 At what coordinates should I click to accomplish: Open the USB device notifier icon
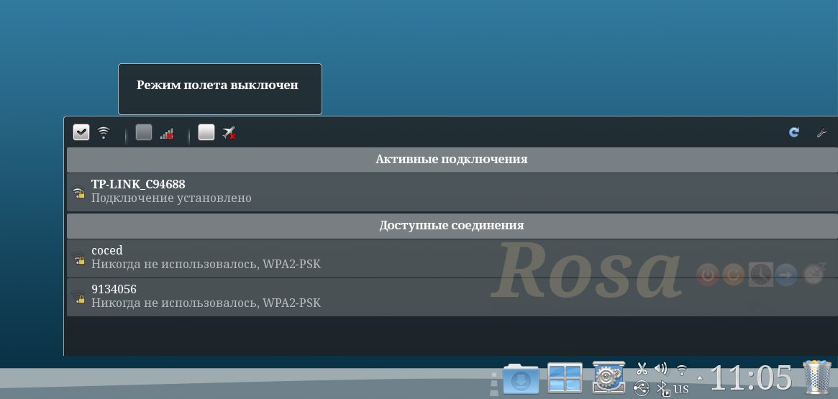tap(642, 388)
